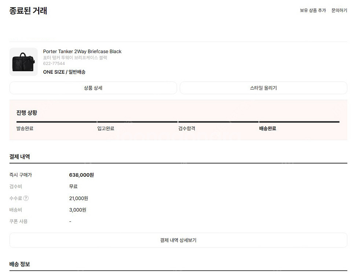Click the 검수합격 progress step

(187, 129)
